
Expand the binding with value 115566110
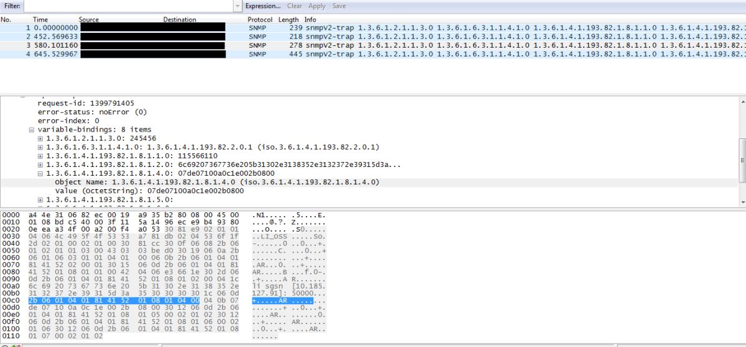[x=40, y=156]
